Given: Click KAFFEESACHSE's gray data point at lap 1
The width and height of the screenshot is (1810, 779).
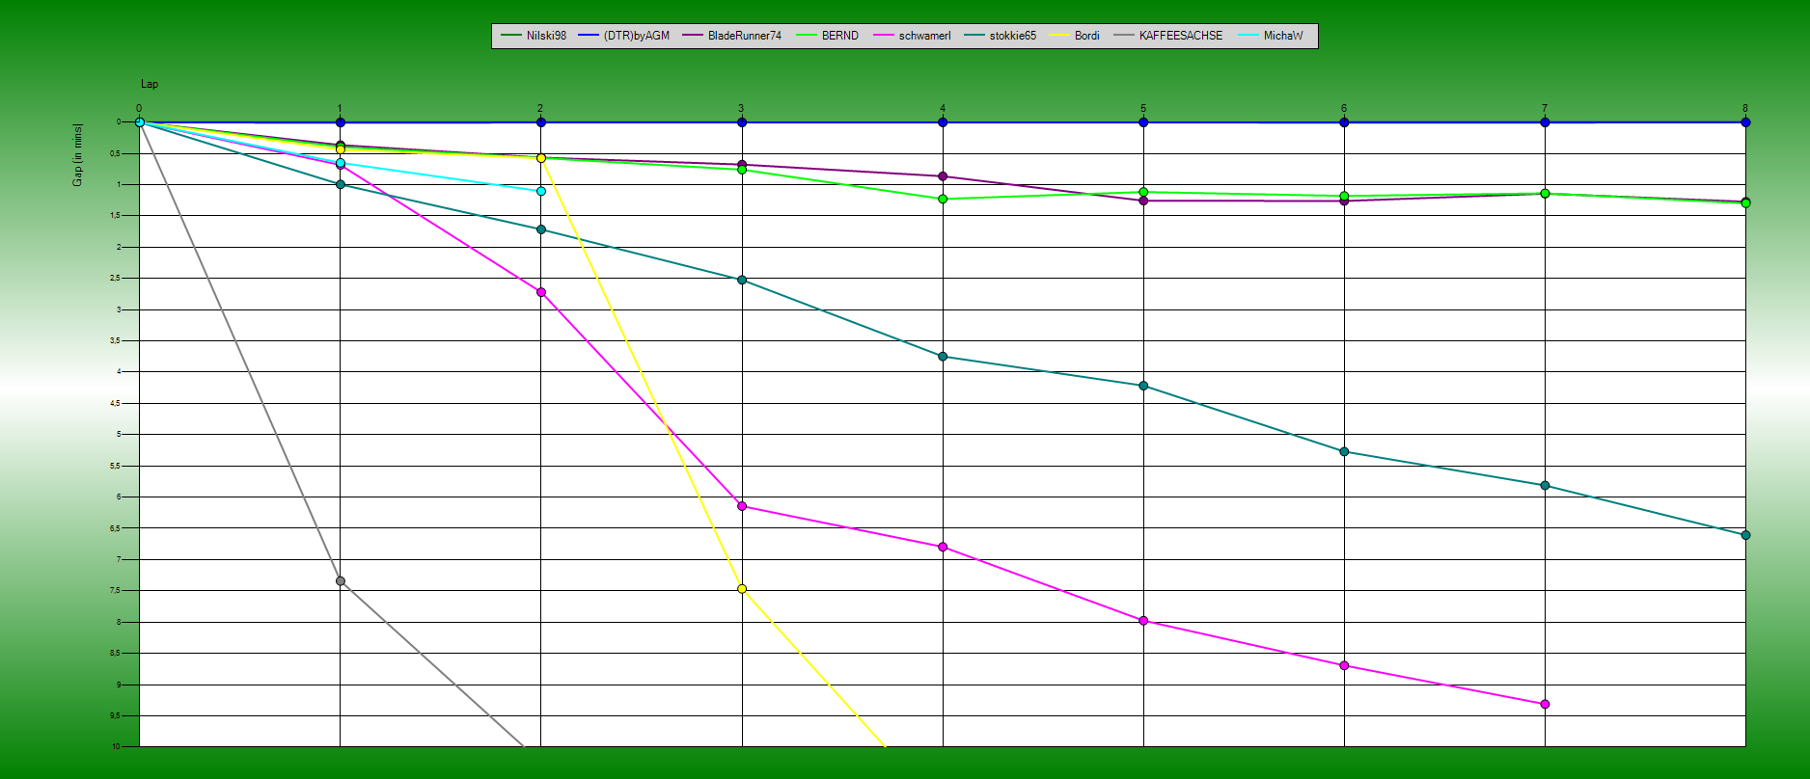Looking at the screenshot, I should [x=341, y=581].
